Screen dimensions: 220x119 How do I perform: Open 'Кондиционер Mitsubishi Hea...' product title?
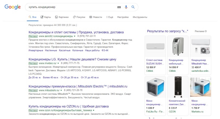tap(200, 62)
